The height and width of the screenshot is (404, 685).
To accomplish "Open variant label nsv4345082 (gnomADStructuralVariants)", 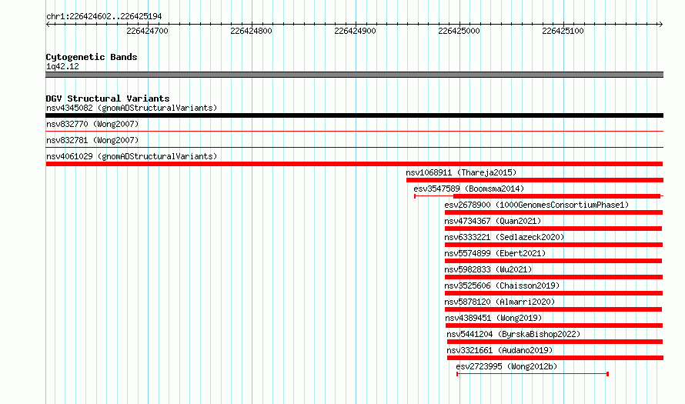I will tap(132, 108).
